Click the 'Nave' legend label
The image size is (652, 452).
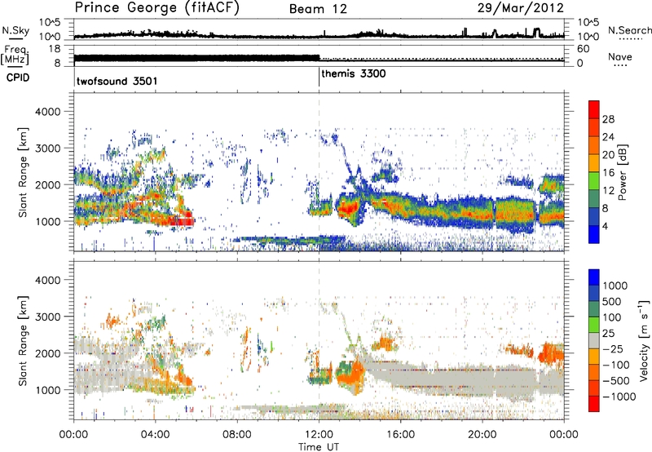pos(620,57)
